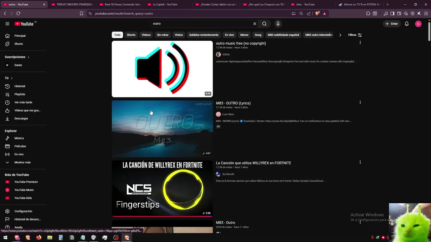Viewport: 431px width, 242px height.
Task: Open a new browser tab
Action: (x=388, y=4)
